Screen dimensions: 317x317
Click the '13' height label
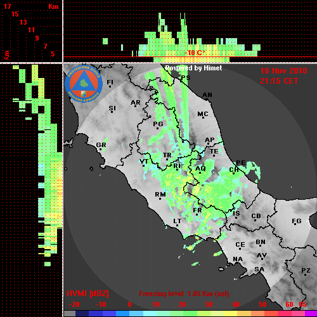coord(23,22)
